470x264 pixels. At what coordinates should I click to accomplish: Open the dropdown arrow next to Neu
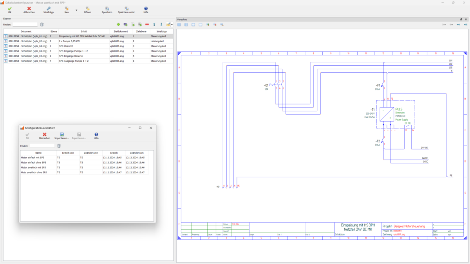[x=76, y=10]
